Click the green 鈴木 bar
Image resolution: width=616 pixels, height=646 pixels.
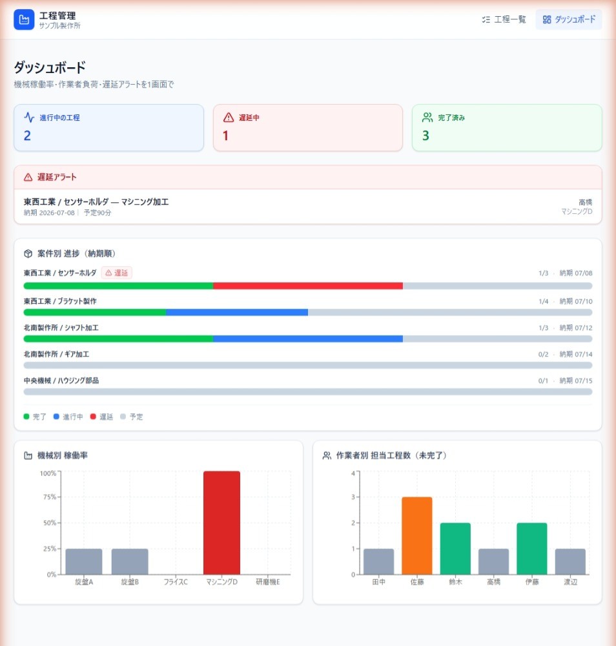pyautogui.click(x=455, y=548)
